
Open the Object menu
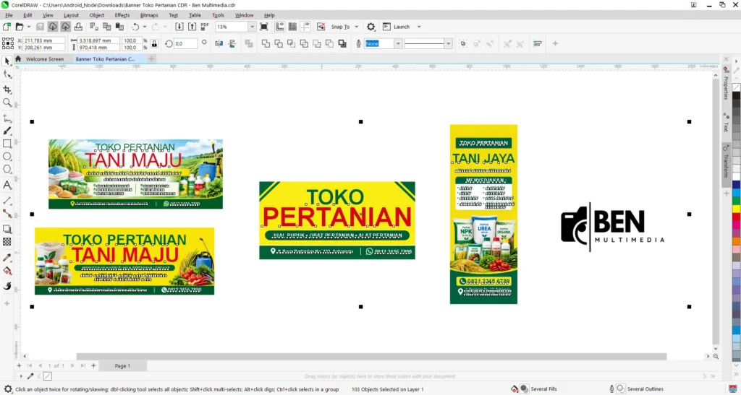tap(97, 15)
